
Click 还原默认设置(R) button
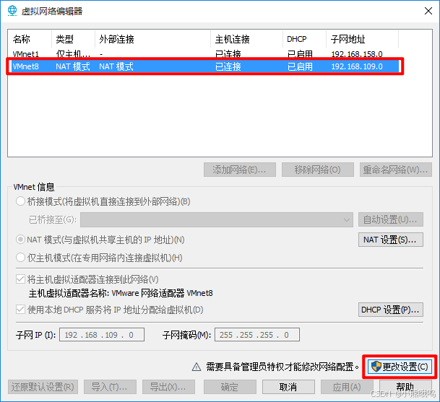coord(43,387)
